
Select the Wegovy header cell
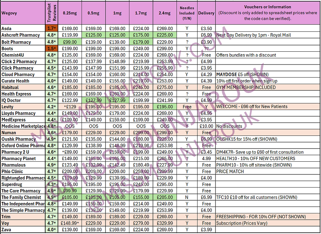[23, 13]
